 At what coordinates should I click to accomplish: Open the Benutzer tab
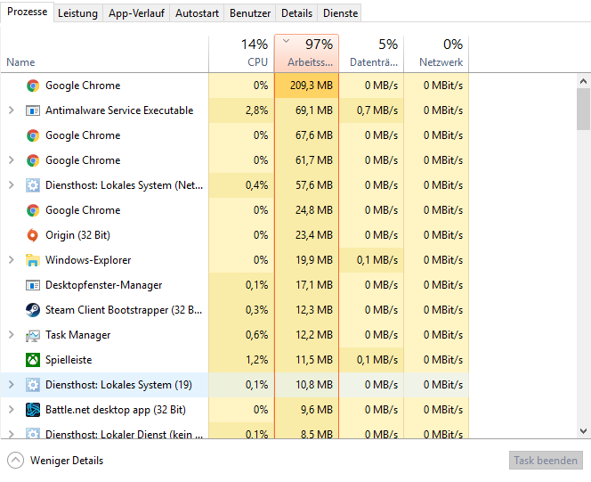[x=250, y=13]
